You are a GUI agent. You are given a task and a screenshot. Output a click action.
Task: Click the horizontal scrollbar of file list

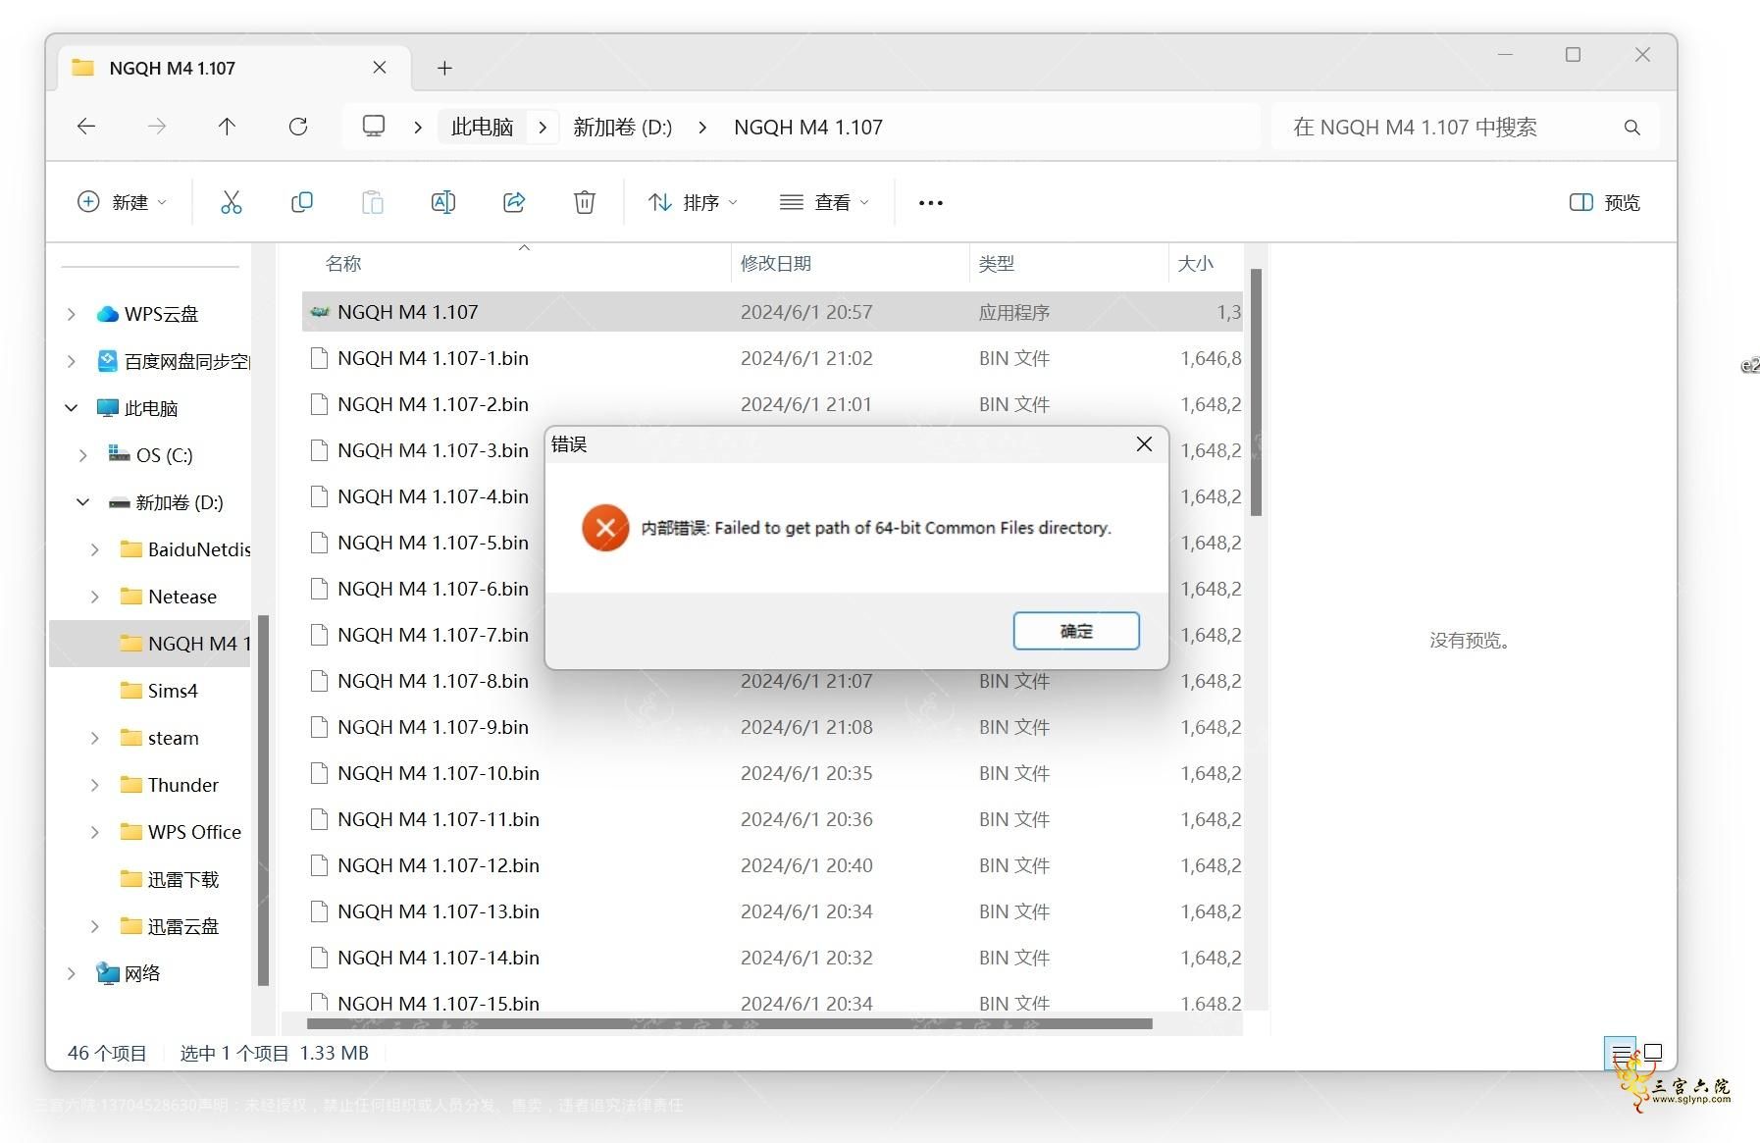[730, 1023]
